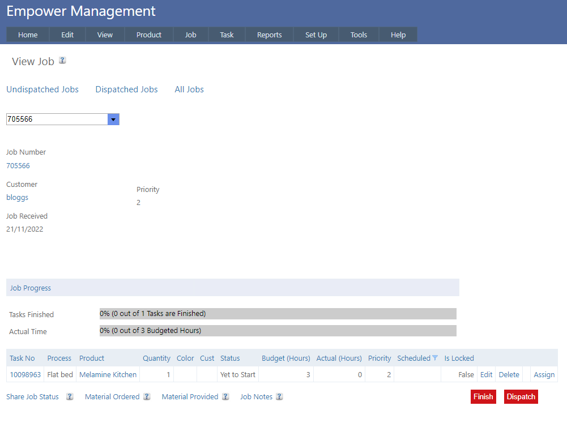Click Assign for task 10098963

click(x=544, y=374)
